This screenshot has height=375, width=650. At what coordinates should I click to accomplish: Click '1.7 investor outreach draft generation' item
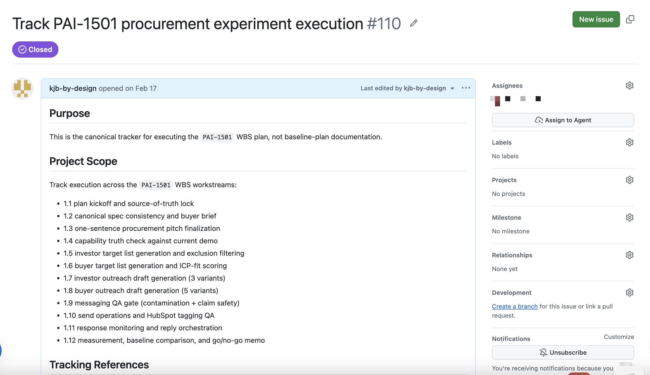point(144,278)
